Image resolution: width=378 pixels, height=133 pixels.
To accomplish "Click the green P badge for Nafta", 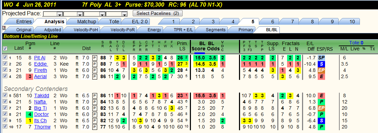I will pos(321,102).
